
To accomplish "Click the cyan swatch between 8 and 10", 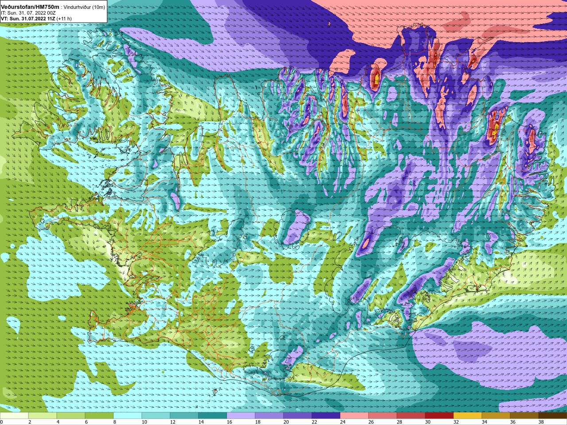I will (x=128, y=416).
